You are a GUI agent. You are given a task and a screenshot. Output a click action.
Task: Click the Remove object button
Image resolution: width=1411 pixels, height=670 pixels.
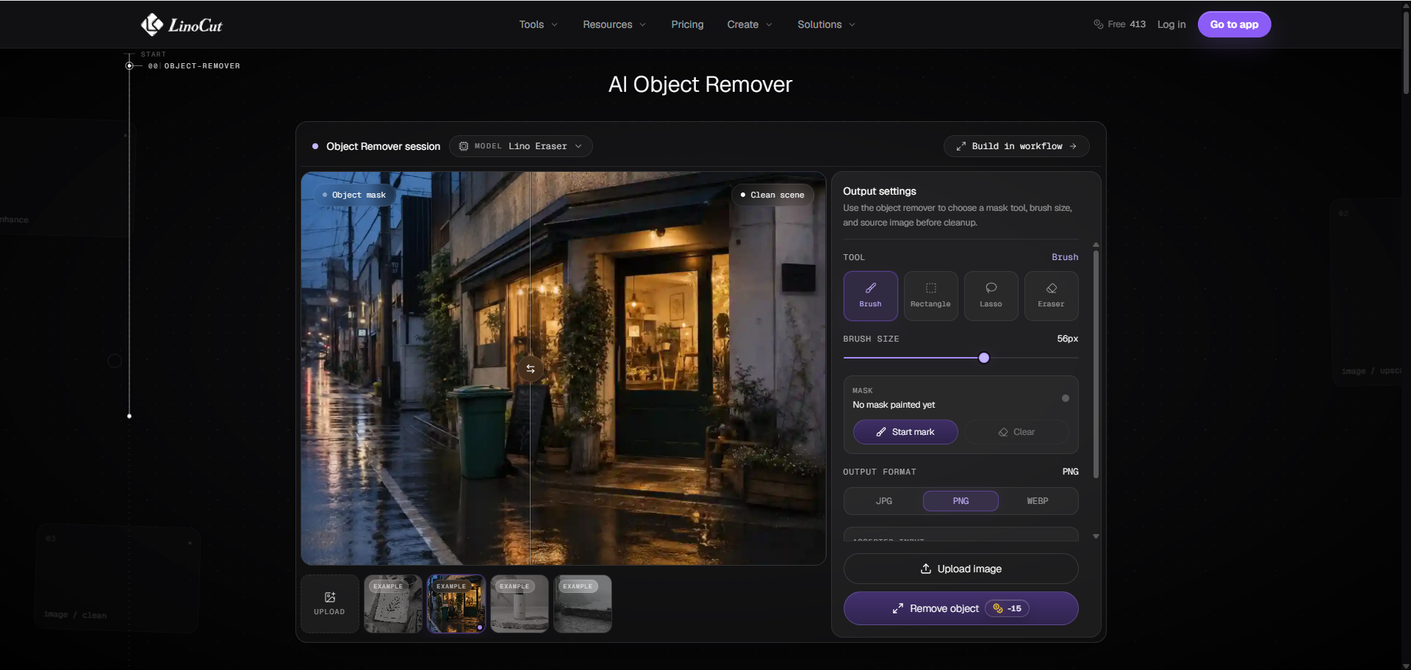pos(961,608)
